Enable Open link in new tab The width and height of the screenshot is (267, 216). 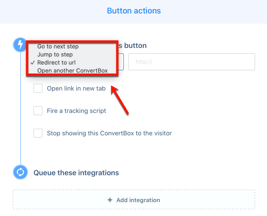click(38, 88)
